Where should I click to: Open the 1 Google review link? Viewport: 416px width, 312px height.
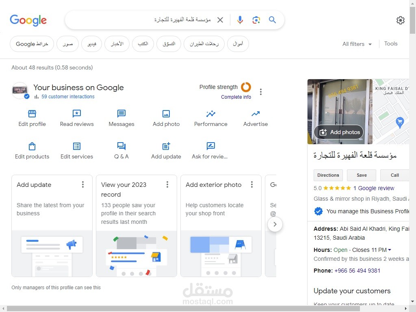[374, 188]
